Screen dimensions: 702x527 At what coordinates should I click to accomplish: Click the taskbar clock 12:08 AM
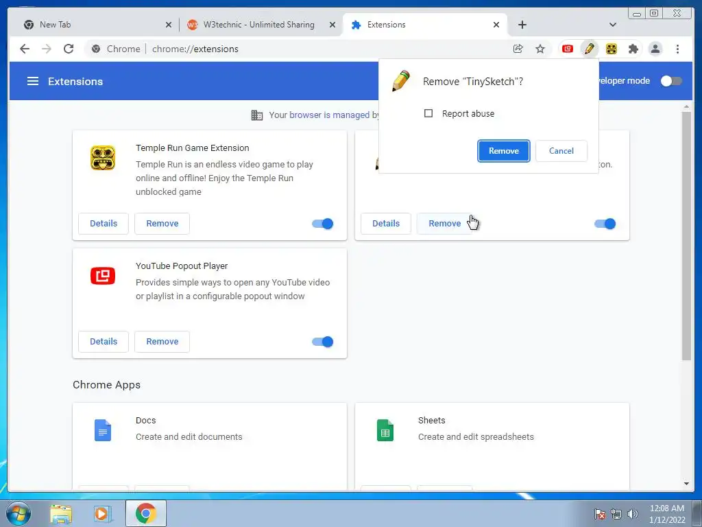(x=666, y=508)
